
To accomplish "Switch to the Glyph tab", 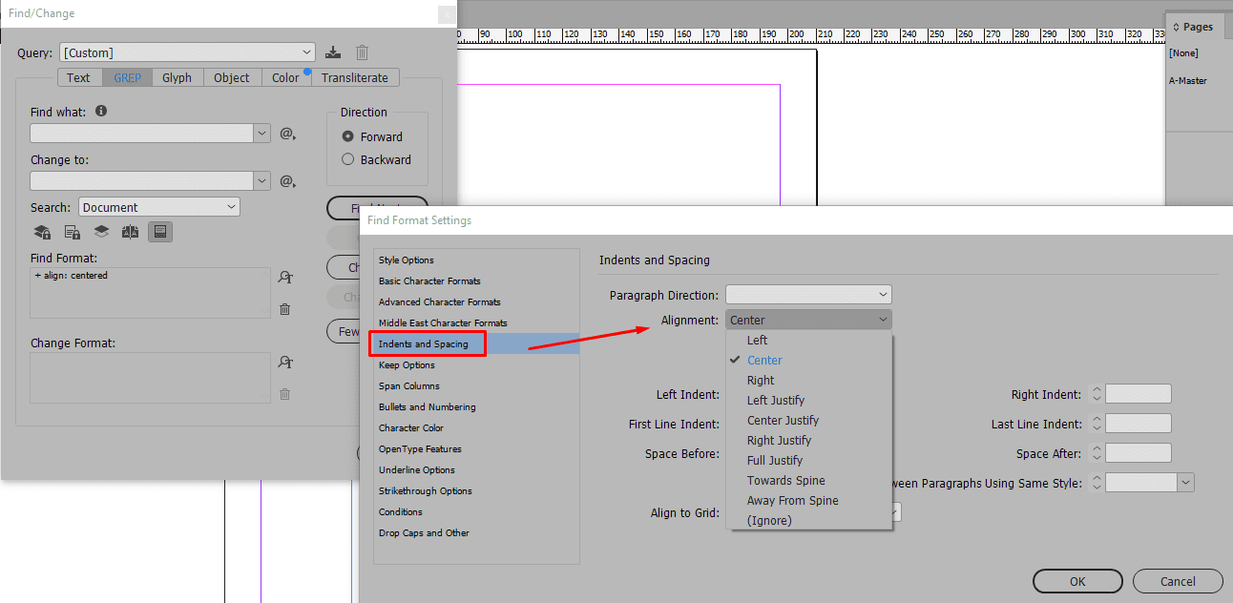I will pyautogui.click(x=177, y=78).
